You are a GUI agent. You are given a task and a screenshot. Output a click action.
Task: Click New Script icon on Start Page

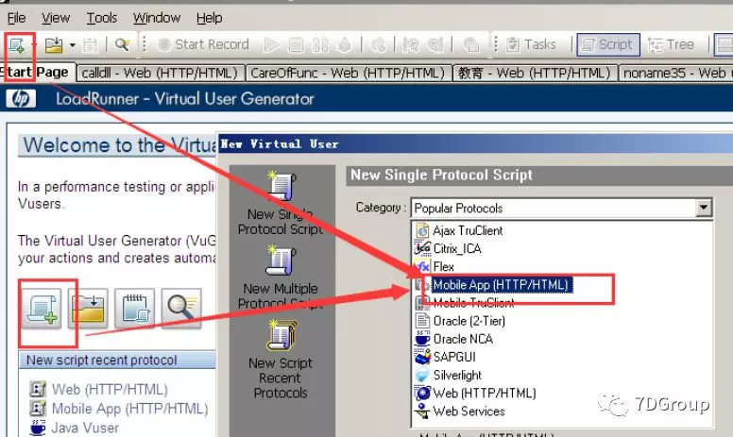pos(42,309)
